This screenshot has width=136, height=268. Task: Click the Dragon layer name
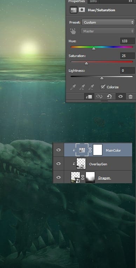tap(105, 178)
